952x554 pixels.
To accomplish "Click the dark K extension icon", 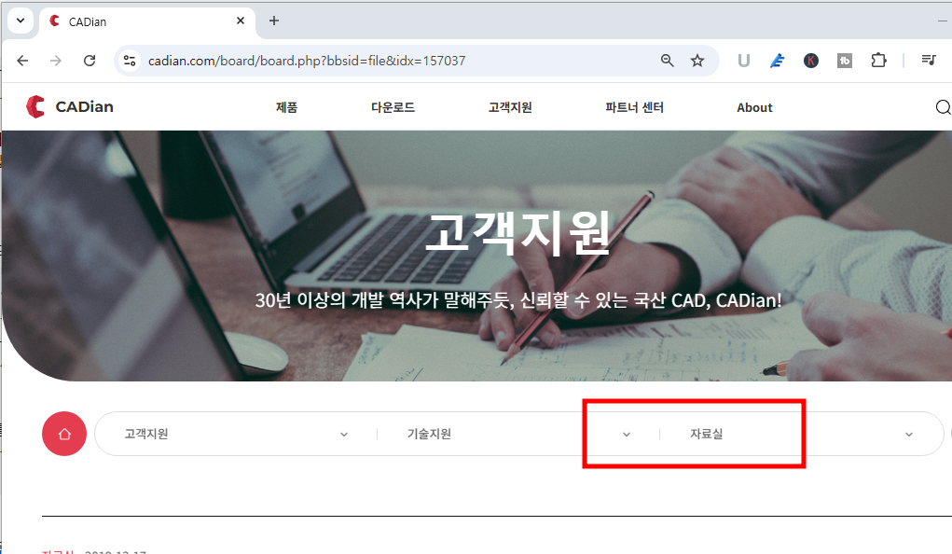I will (810, 60).
